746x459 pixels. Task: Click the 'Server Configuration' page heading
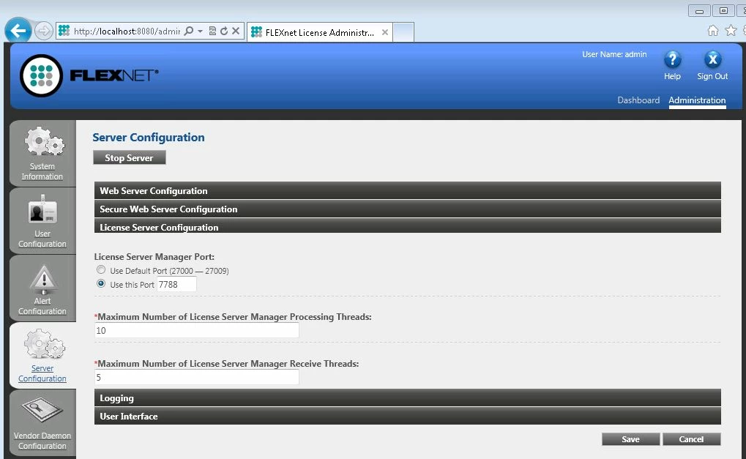click(x=149, y=137)
